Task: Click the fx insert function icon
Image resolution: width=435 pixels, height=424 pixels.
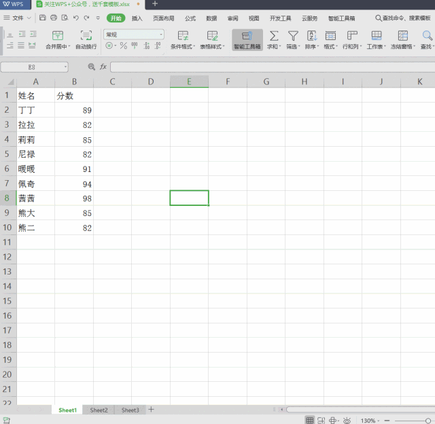Action: coord(103,67)
